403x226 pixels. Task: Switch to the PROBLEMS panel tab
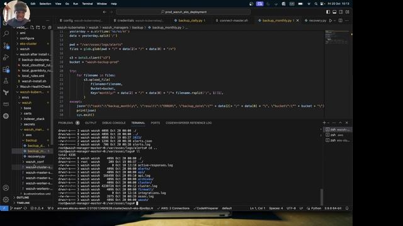pyautogui.click(x=65, y=123)
